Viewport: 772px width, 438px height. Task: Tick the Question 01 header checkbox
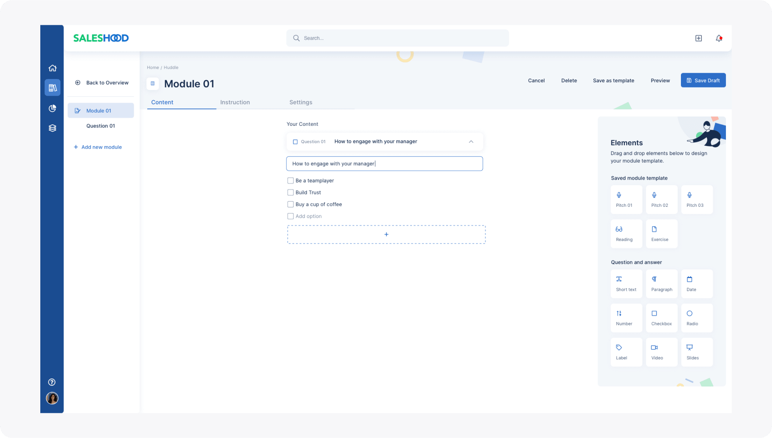click(x=295, y=142)
